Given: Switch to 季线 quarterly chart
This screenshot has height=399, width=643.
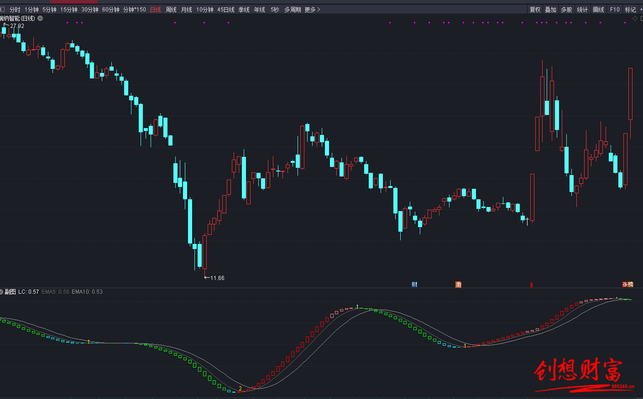Looking at the screenshot, I should pyautogui.click(x=244, y=10).
